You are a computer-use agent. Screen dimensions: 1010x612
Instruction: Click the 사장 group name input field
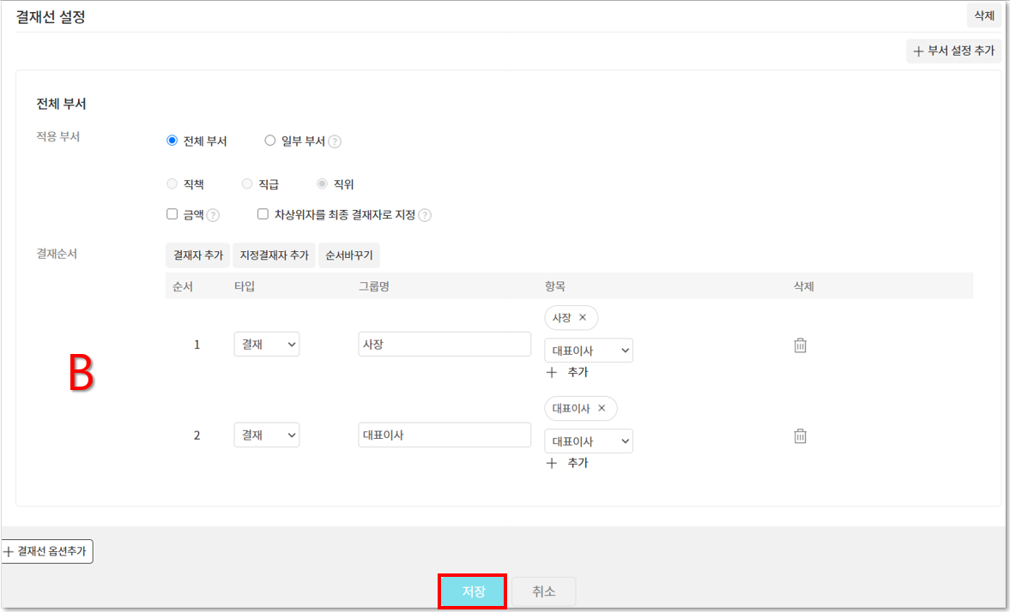[x=445, y=345]
